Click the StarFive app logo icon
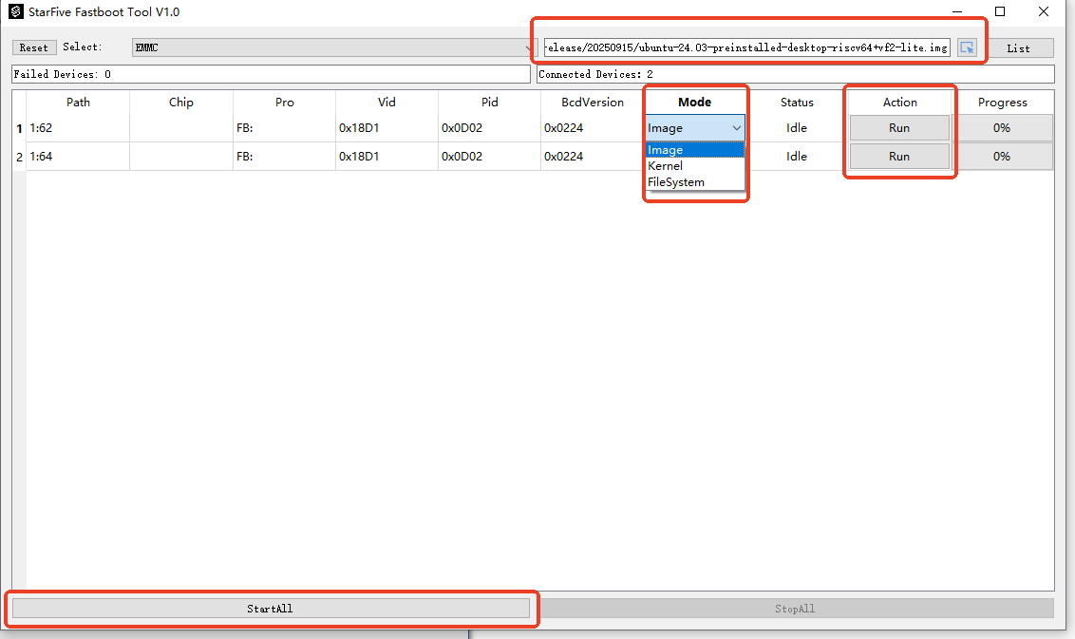 click(15, 12)
